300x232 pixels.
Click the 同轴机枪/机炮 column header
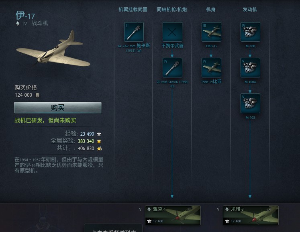pyautogui.click(x=172, y=9)
